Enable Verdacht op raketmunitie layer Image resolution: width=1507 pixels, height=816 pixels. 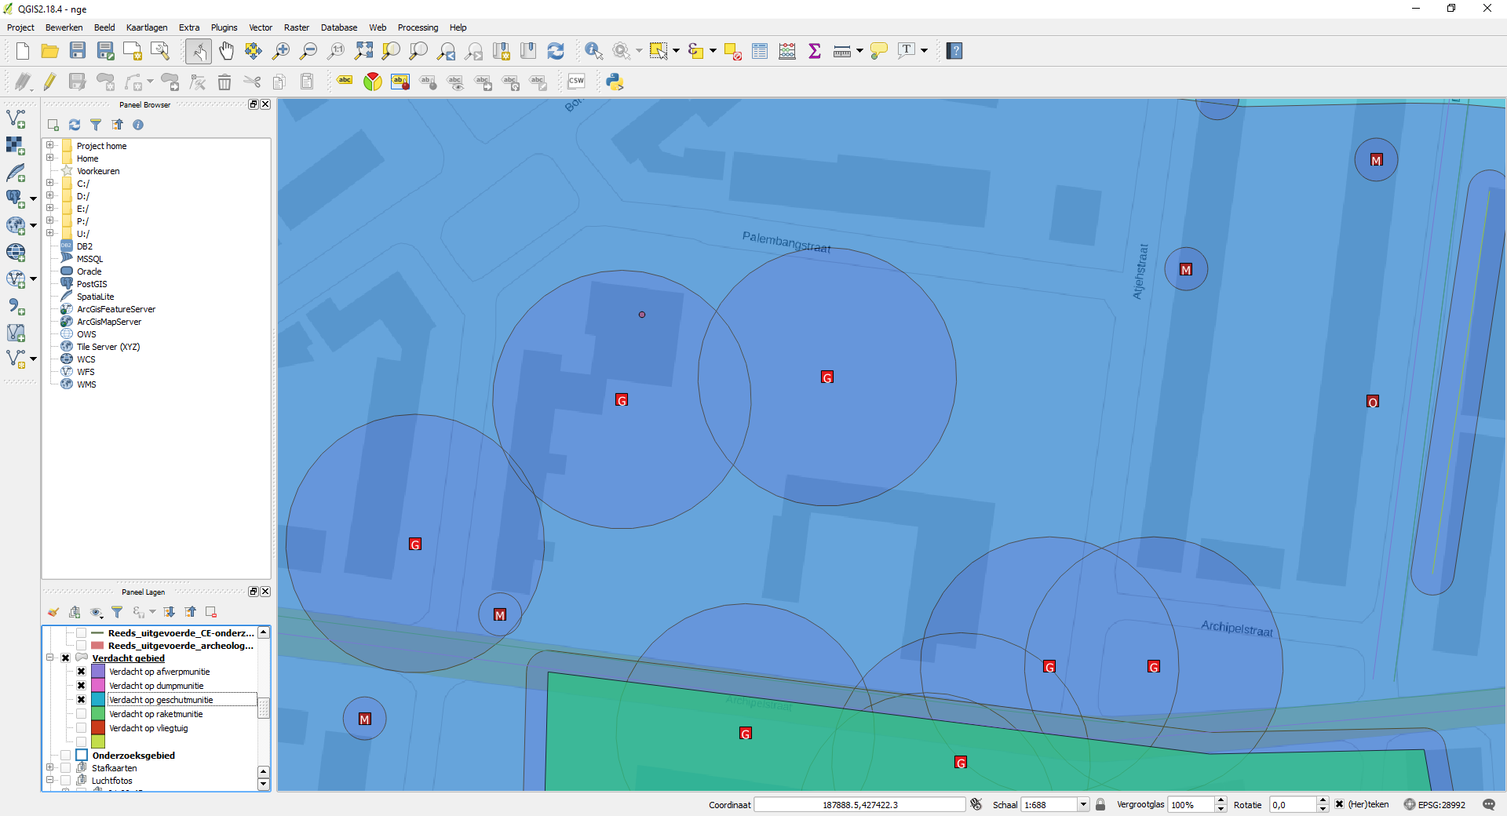pos(81,714)
